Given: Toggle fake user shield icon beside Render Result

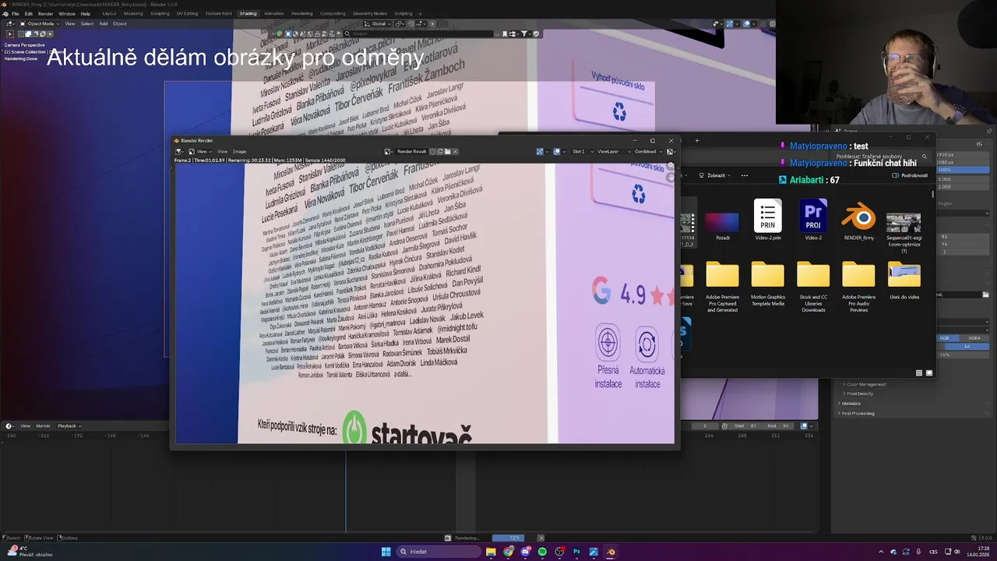Looking at the screenshot, I should (434, 151).
